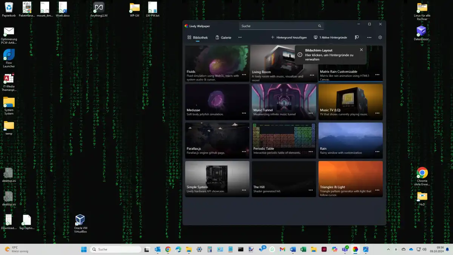Open Windows Start menu
The height and width of the screenshot is (255, 453).
point(84,249)
